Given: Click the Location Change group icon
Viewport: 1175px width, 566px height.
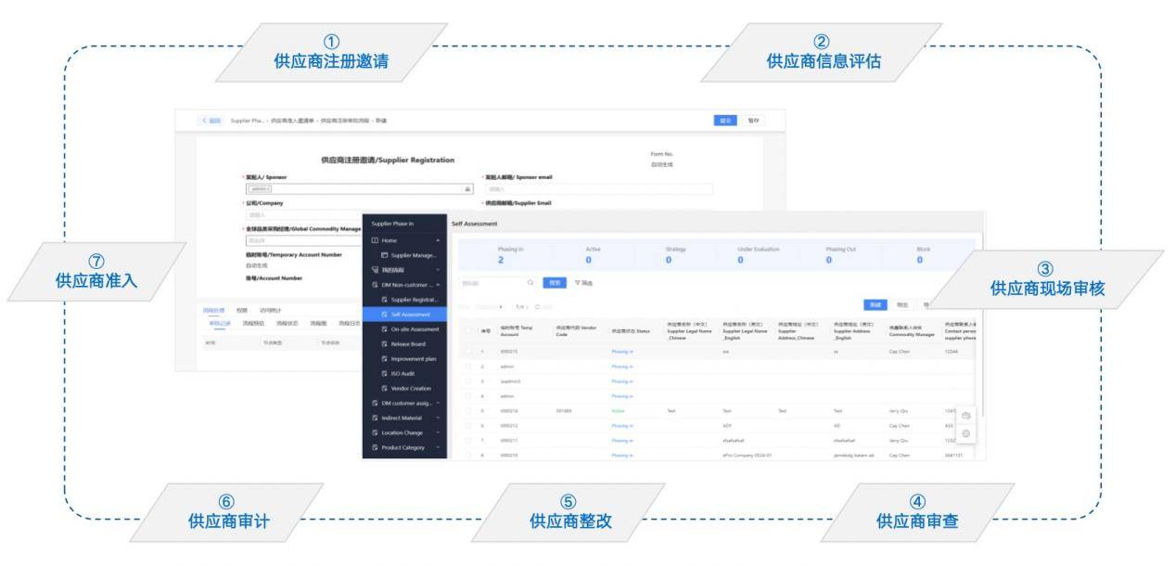Looking at the screenshot, I should 374,432.
